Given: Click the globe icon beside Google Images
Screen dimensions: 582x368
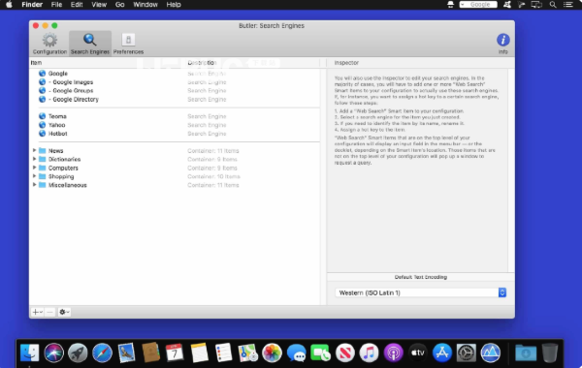Looking at the screenshot, I should point(43,82).
